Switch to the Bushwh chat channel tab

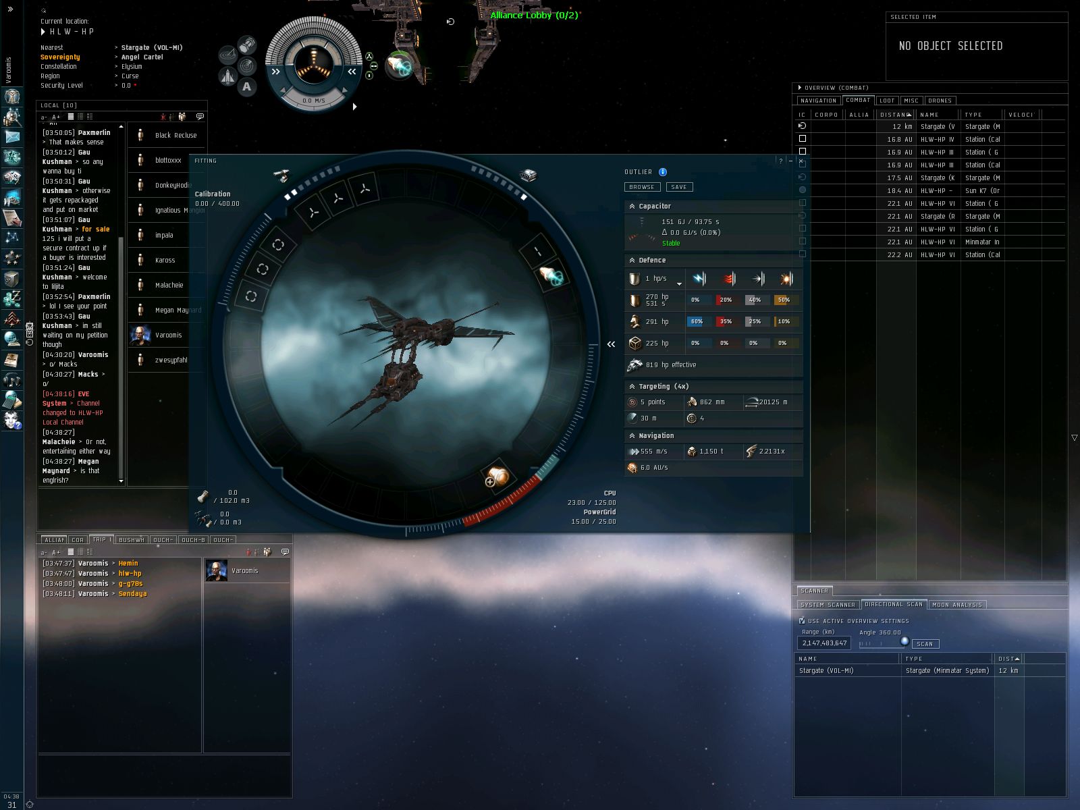pyautogui.click(x=132, y=540)
